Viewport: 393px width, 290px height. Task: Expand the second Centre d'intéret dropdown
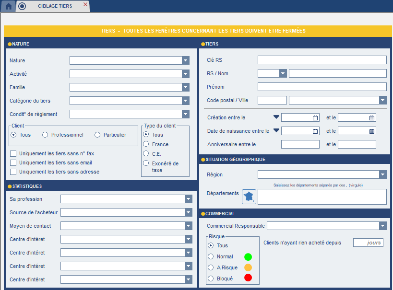[189, 253]
